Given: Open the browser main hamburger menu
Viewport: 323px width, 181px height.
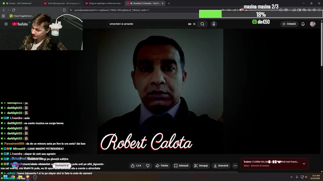Looking at the screenshot, I should [x=319, y=10].
